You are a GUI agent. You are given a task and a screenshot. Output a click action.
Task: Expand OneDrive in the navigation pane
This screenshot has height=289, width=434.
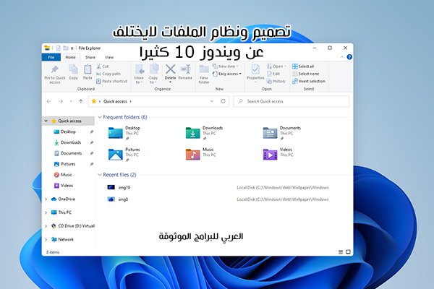click(46, 199)
